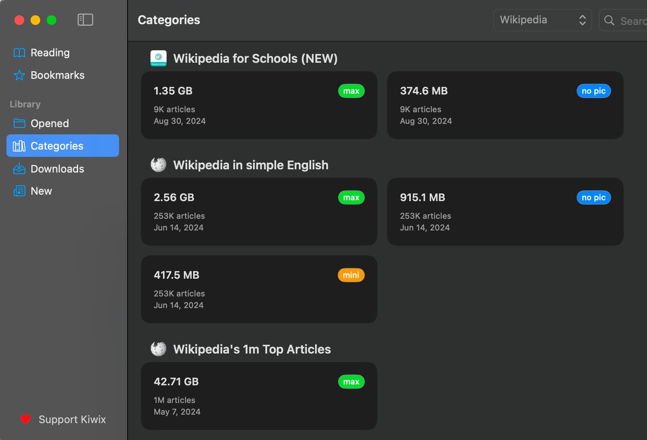Click 253K articles on the 417.5 MB card

[180, 294]
